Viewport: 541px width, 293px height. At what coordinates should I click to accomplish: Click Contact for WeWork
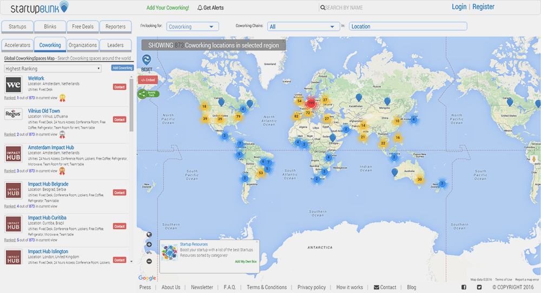point(120,87)
